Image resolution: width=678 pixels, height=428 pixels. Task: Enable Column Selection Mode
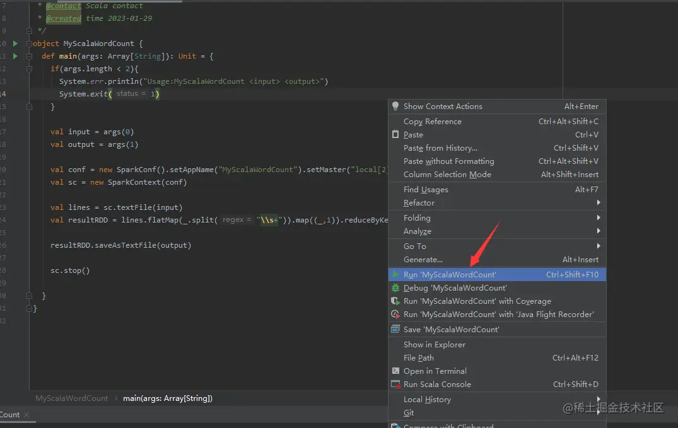tap(497, 175)
